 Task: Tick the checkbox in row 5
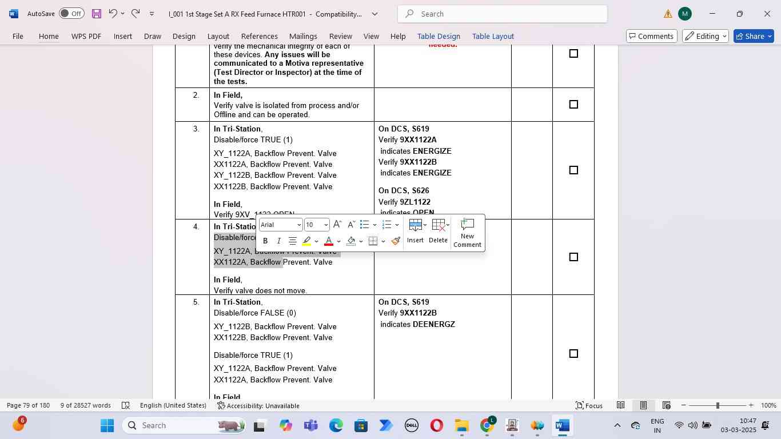[x=573, y=354]
